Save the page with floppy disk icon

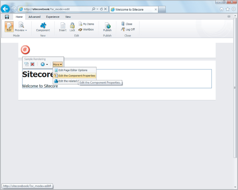coord(7,17)
